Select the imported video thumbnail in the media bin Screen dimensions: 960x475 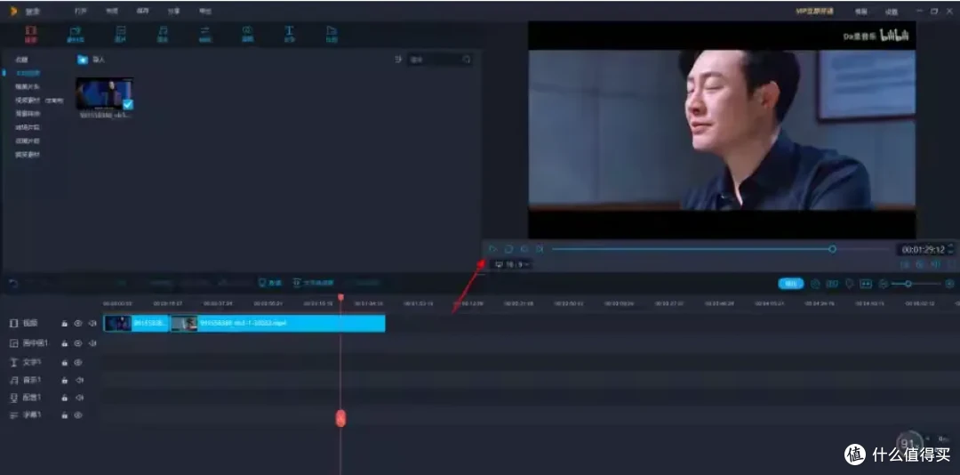[104, 93]
